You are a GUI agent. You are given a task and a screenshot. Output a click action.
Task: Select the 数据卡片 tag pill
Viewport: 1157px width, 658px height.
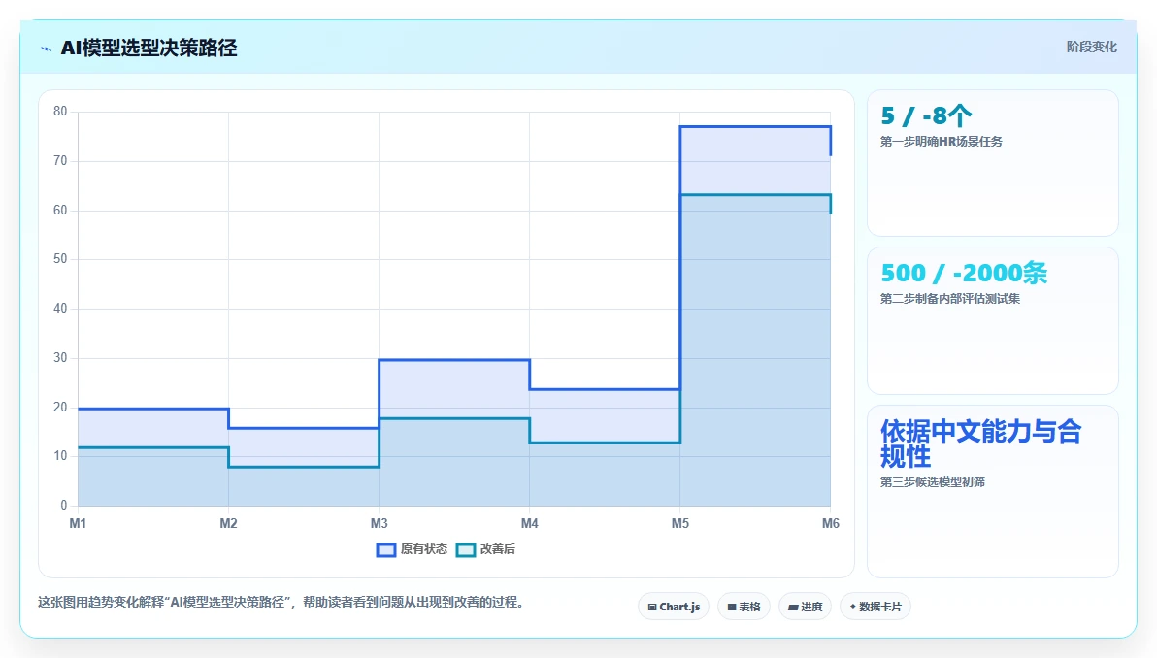[876, 607]
